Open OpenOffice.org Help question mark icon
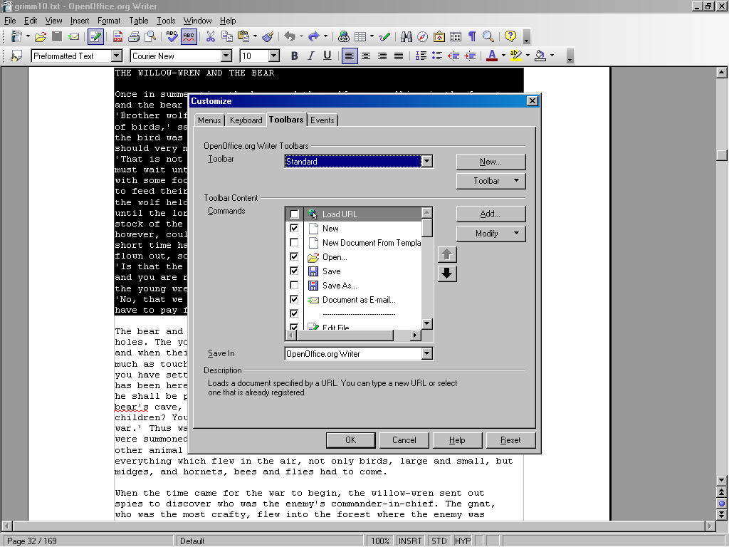 (x=510, y=36)
